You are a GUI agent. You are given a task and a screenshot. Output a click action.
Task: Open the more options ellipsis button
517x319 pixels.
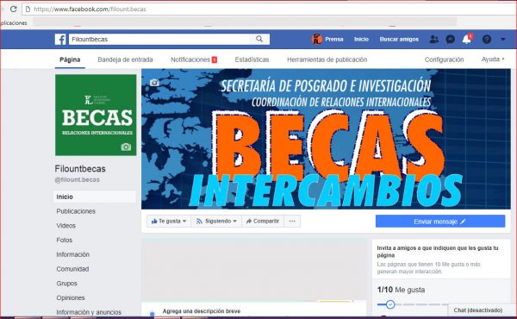292,221
